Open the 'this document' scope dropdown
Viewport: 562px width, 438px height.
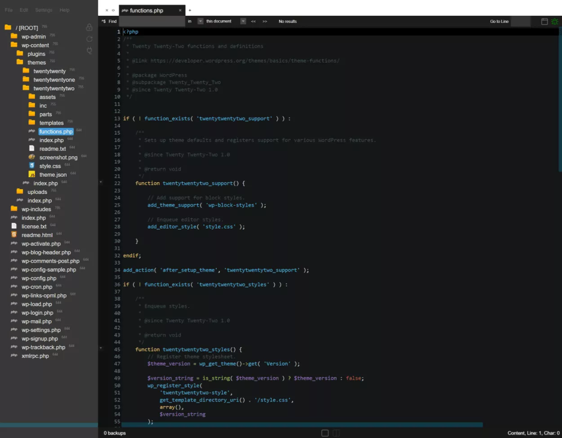pyautogui.click(x=243, y=21)
